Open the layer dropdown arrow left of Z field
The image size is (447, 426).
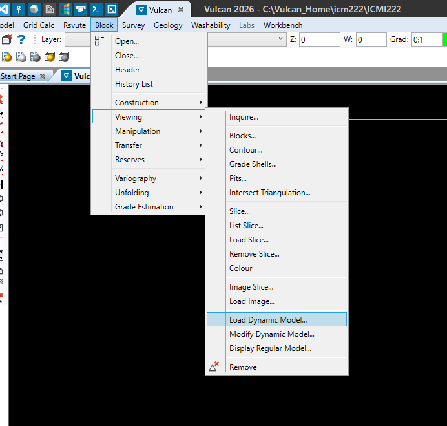coord(280,39)
